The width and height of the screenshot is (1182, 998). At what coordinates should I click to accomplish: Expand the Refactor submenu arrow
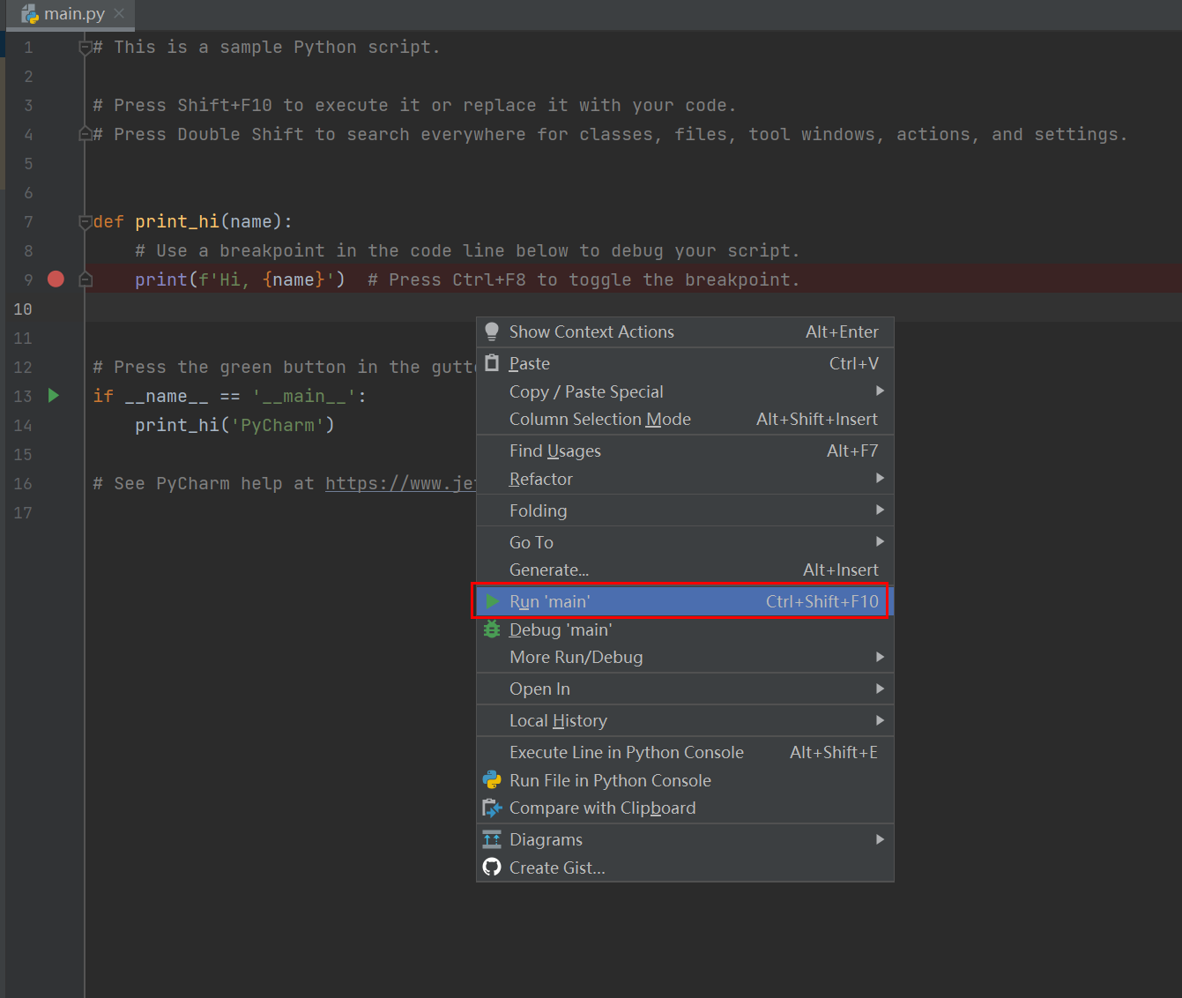(x=879, y=479)
